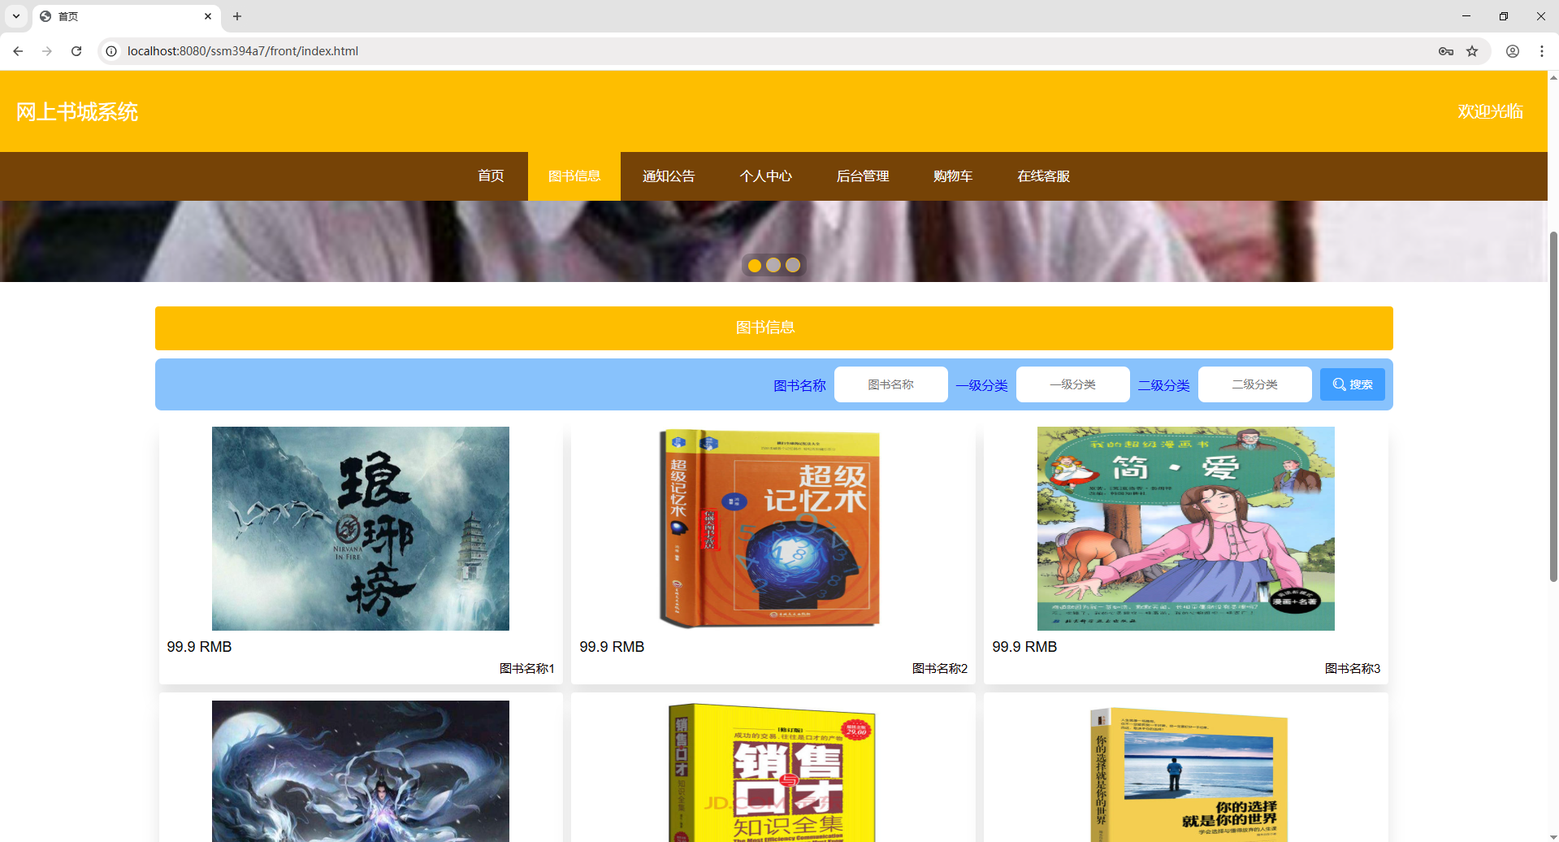The width and height of the screenshot is (1559, 842).
Task: Click the 99.9 RMB price of 图书名称3
Action: point(1024,647)
